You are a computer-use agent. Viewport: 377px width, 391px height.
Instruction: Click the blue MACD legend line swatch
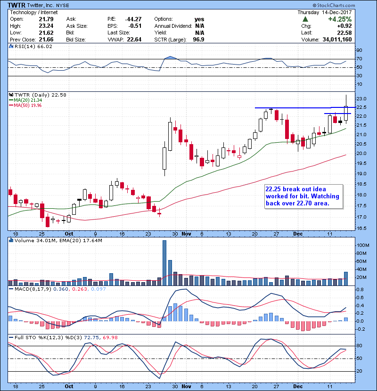(11, 289)
